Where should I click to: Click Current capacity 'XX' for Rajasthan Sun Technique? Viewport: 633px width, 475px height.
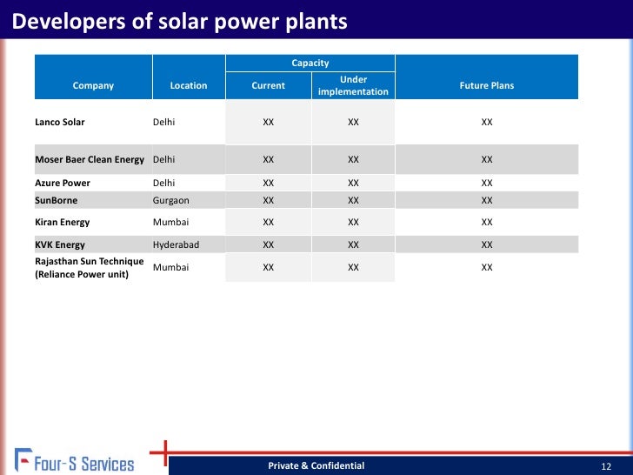point(269,267)
